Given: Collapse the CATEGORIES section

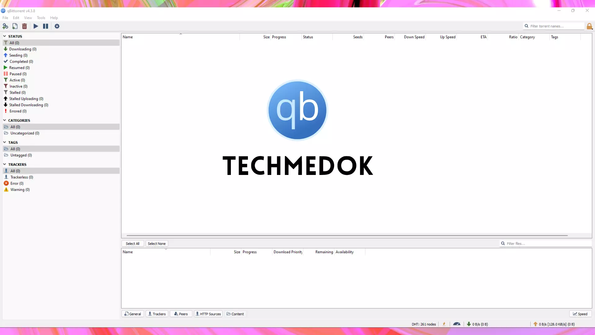Looking at the screenshot, I should pyautogui.click(x=5, y=120).
